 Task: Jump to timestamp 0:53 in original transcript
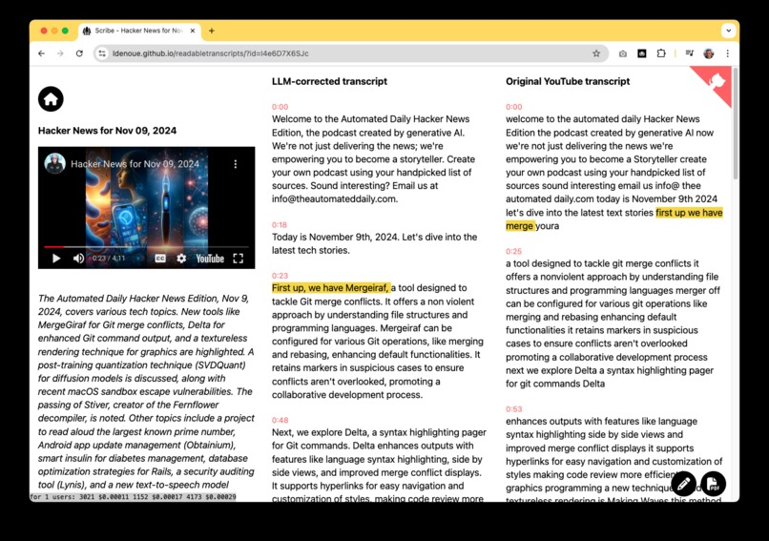(x=514, y=409)
